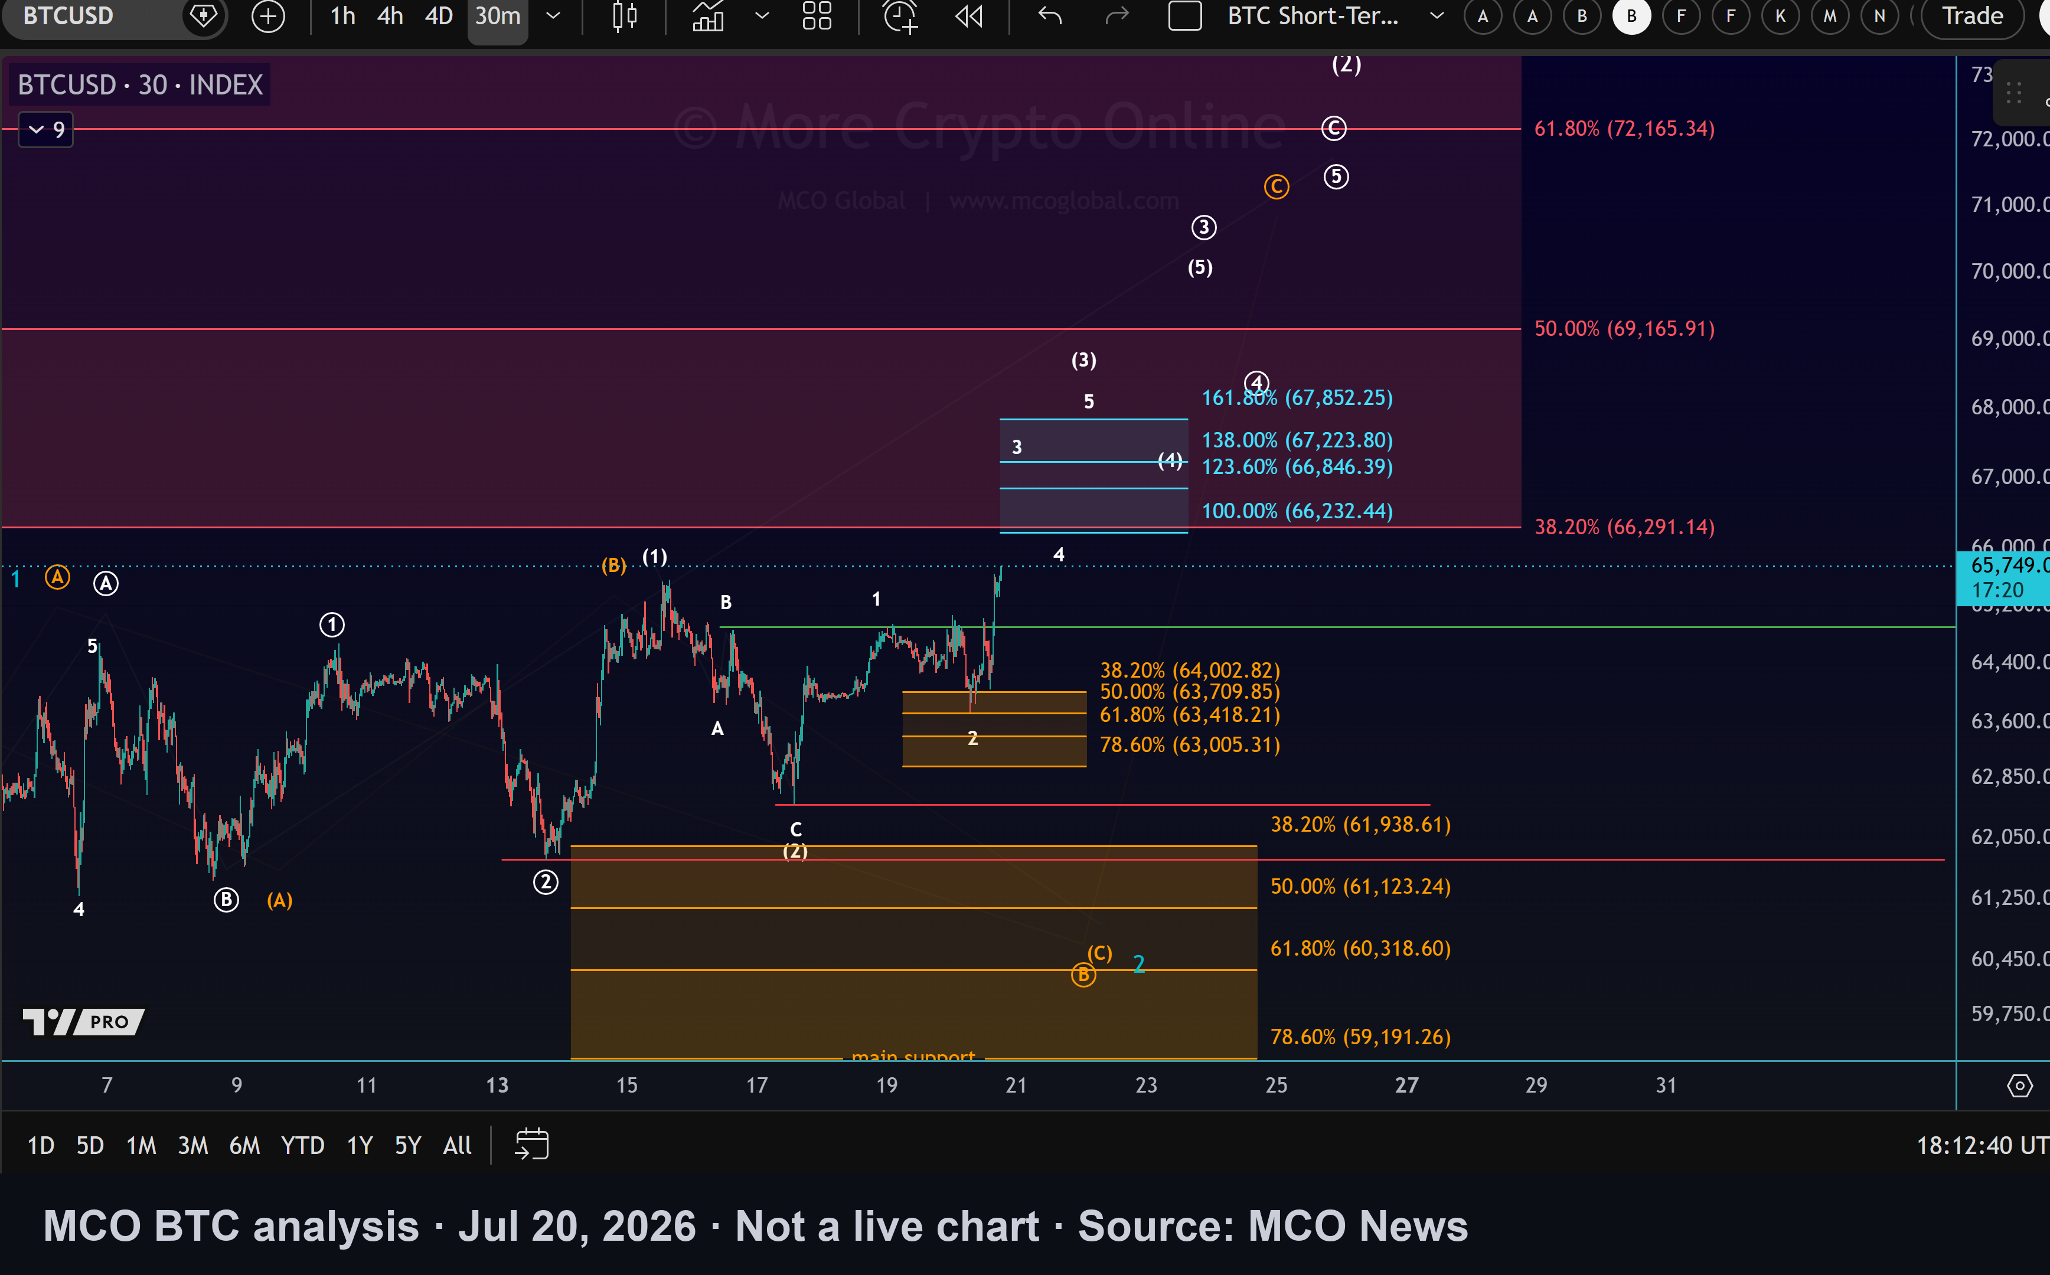Set range to 1Y

[x=359, y=1145]
